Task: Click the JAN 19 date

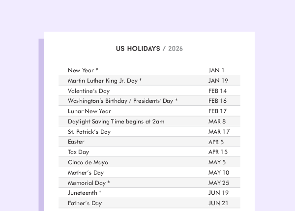Action: 218,81
